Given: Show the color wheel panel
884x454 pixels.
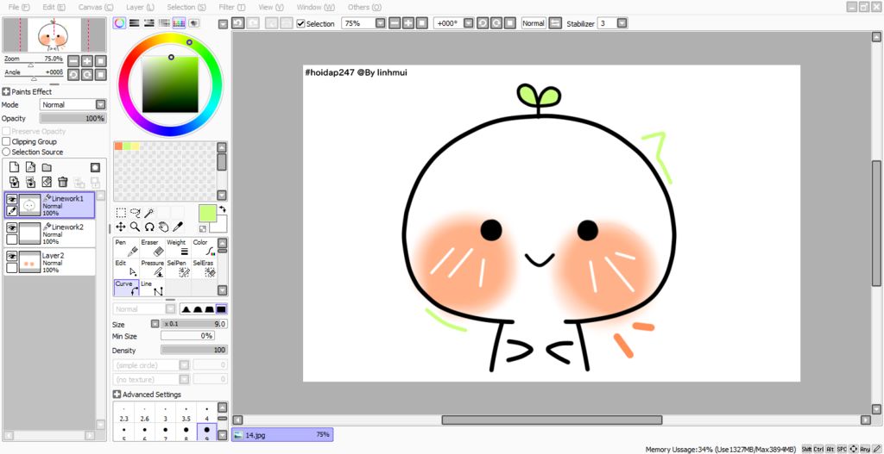Looking at the screenshot, I should point(119,23).
